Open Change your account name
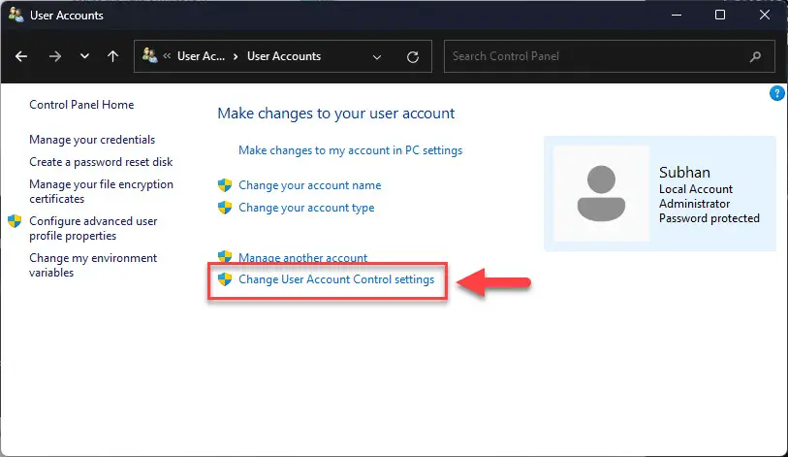Image resolution: width=788 pixels, height=457 pixels. click(309, 185)
